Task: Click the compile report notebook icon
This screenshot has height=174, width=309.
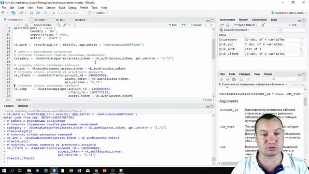Action: click(75, 25)
